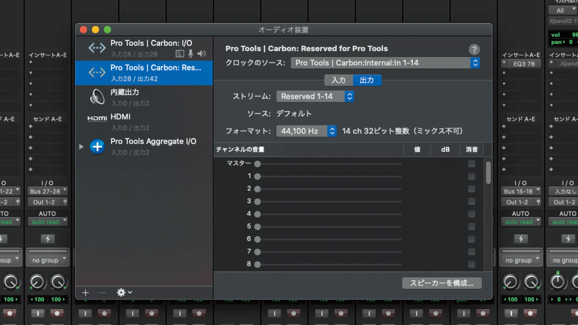Toggle mute checkbox for マスター channel

(x=471, y=164)
